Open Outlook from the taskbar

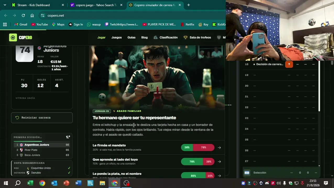point(54,183)
